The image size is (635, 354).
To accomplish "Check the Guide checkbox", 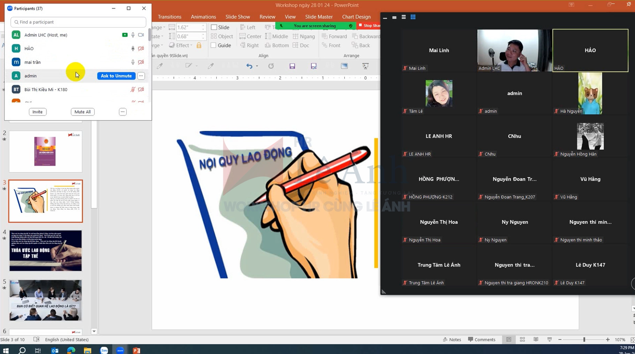I will point(214,45).
